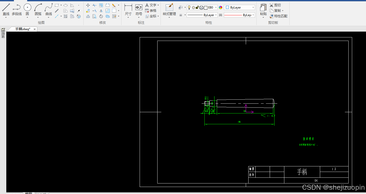Select the 直线 line drawing tool
The height and width of the screenshot is (194, 366).
pyautogui.click(x=6, y=10)
